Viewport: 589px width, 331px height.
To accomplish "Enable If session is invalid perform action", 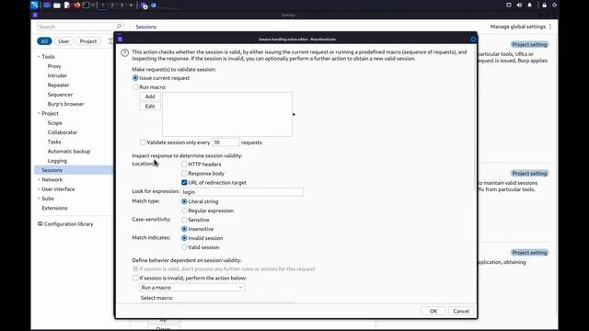I will [x=135, y=278].
